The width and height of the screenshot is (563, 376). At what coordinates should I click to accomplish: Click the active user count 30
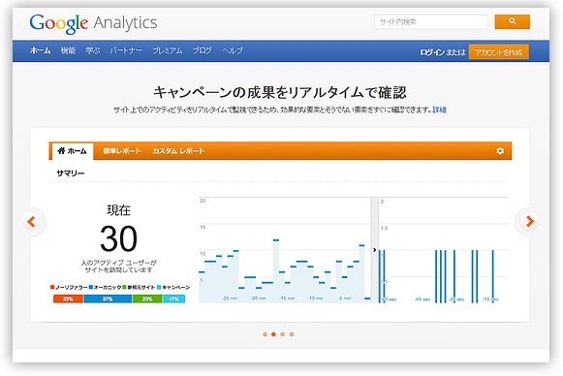click(119, 238)
